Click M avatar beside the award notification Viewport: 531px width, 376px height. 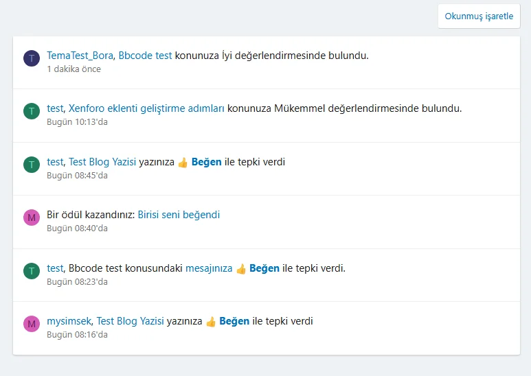(32, 218)
